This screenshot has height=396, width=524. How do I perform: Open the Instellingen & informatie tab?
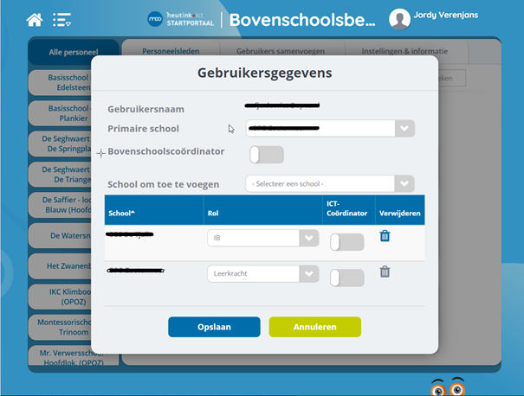[x=404, y=51]
